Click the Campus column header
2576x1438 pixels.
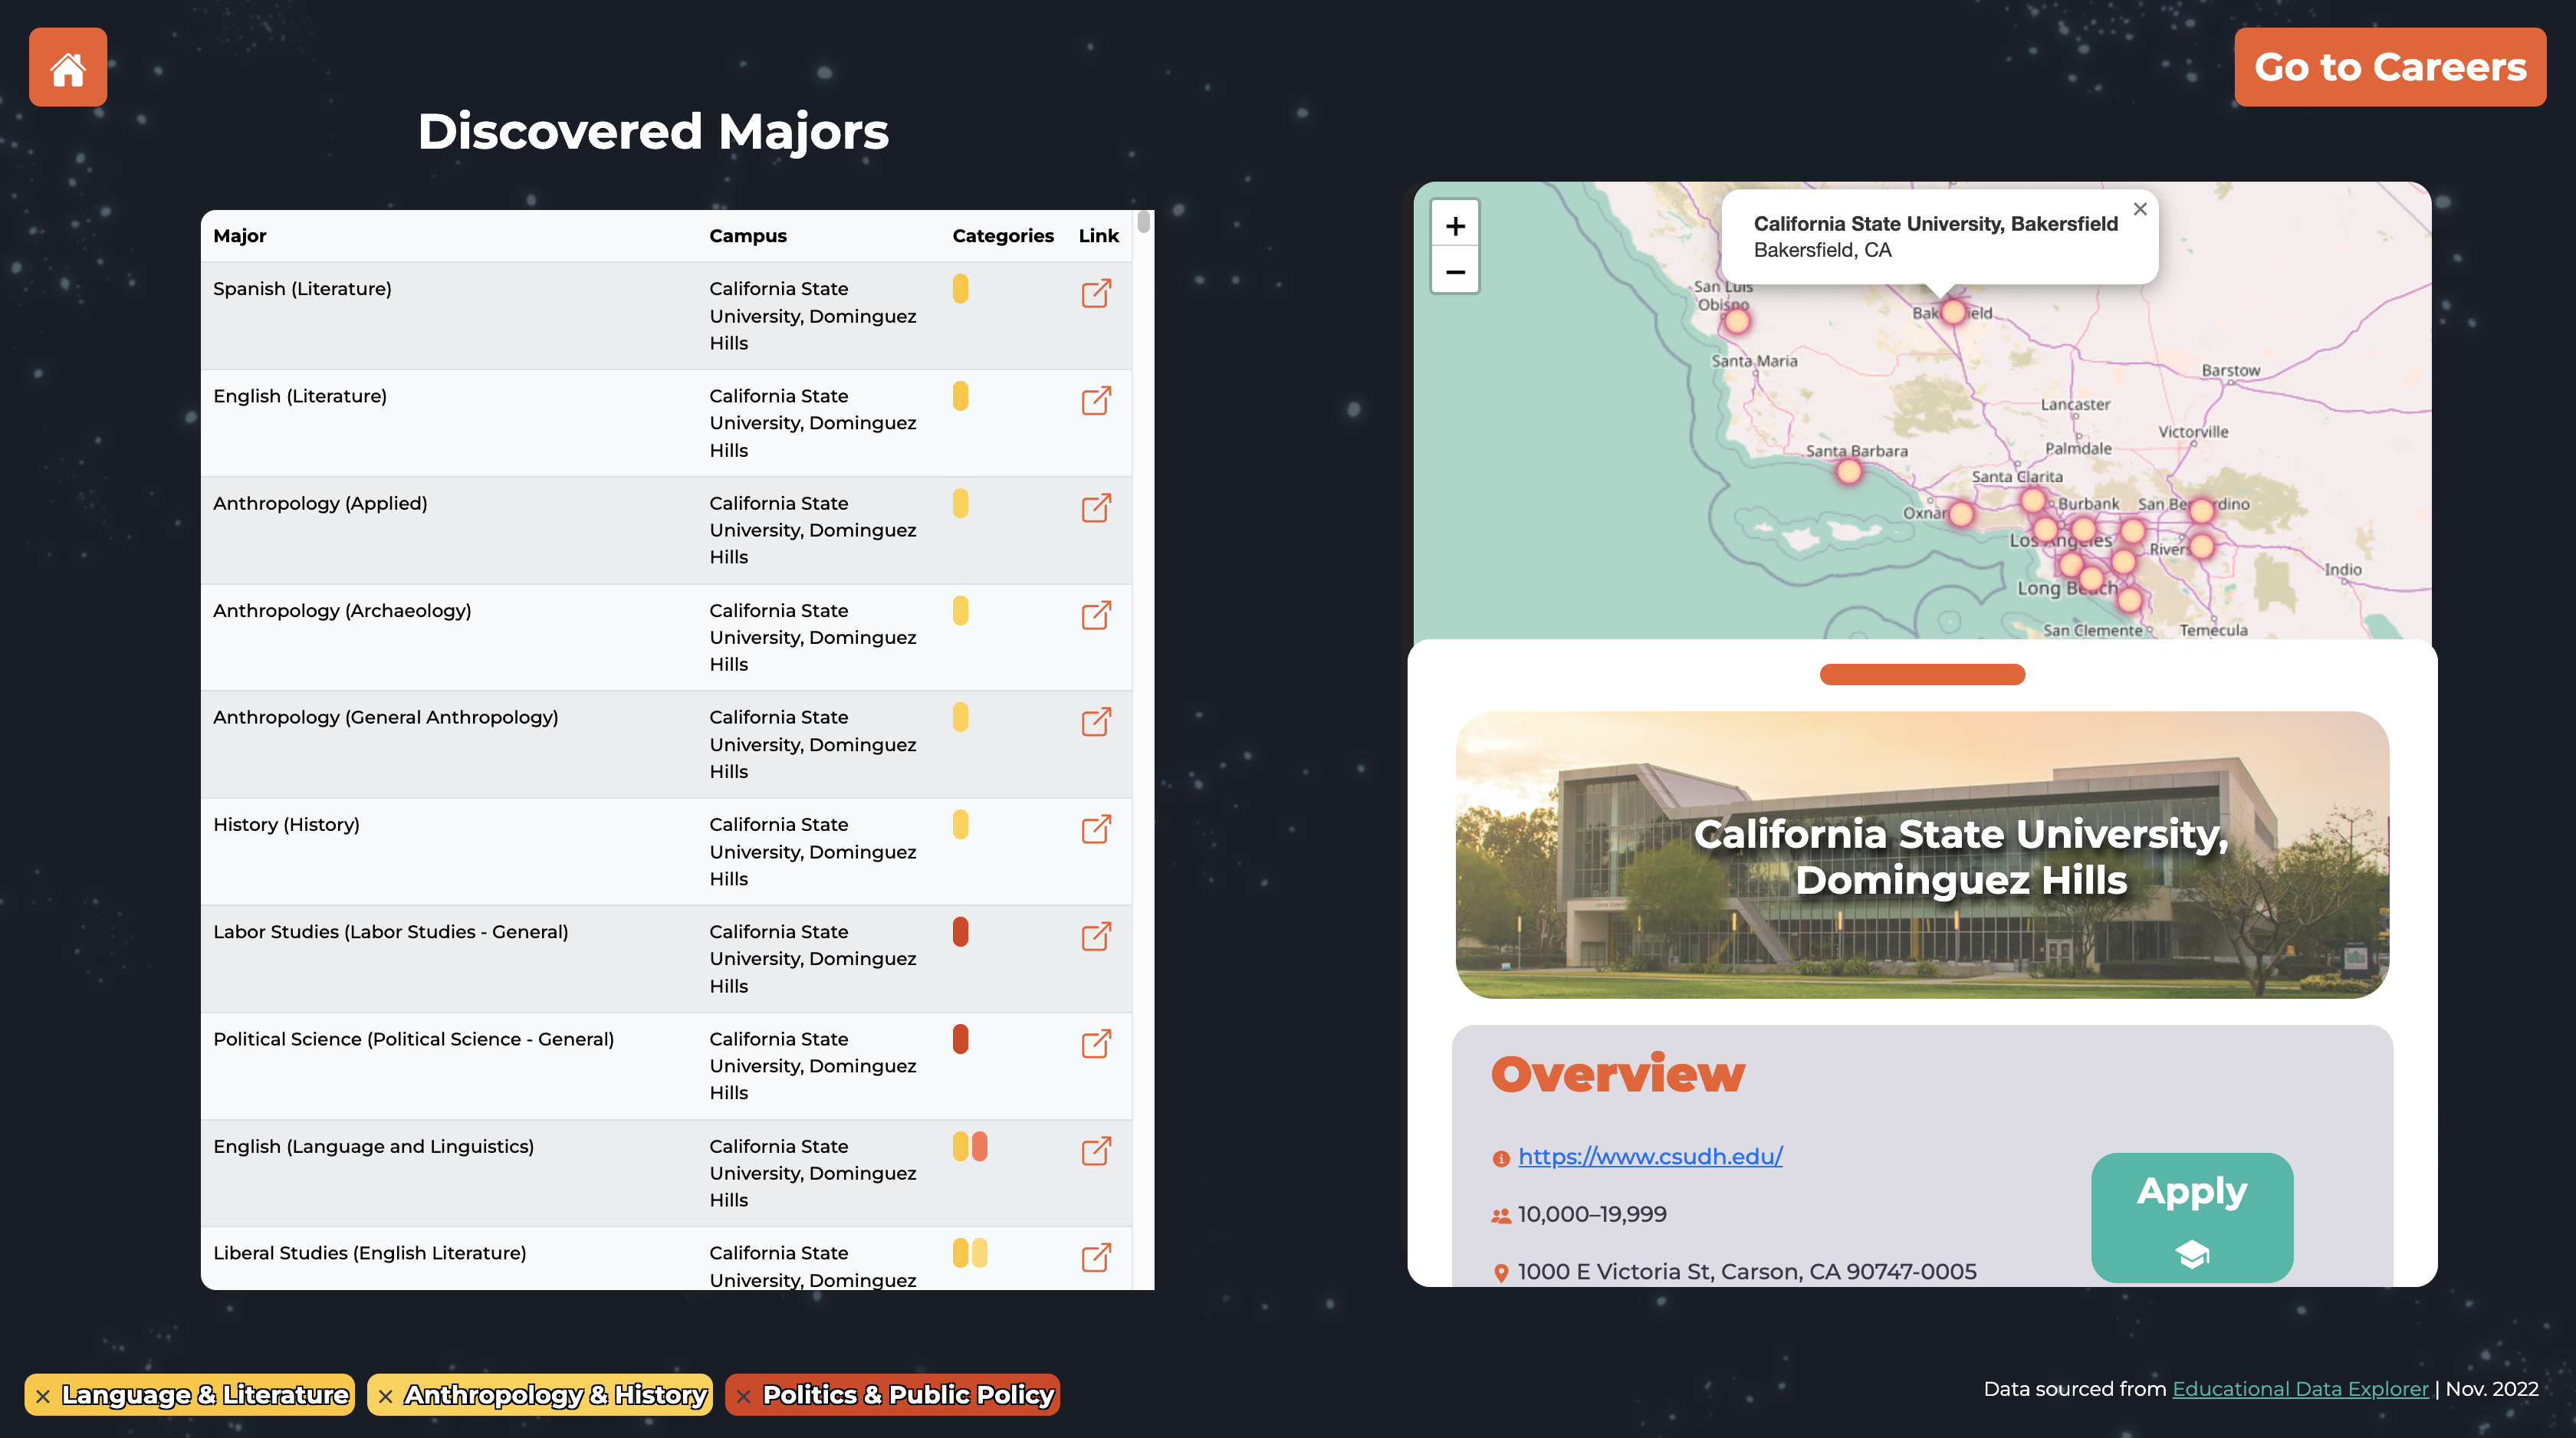[x=748, y=236]
